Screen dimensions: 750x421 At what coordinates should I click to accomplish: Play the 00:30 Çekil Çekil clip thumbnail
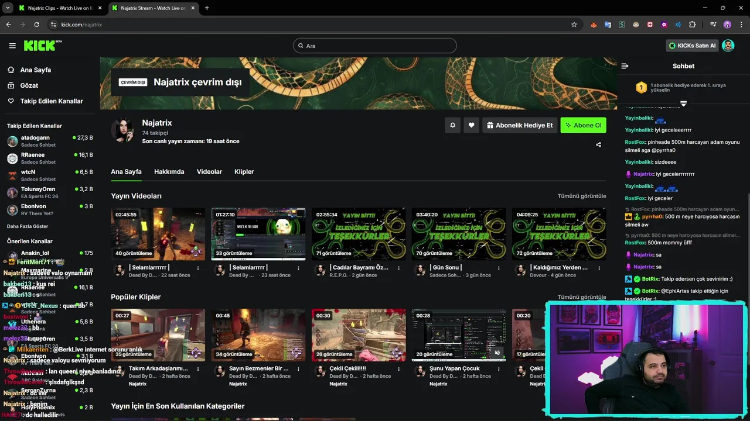pos(359,335)
